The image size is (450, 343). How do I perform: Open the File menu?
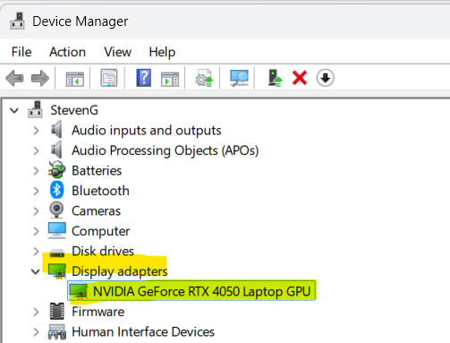(21, 52)
